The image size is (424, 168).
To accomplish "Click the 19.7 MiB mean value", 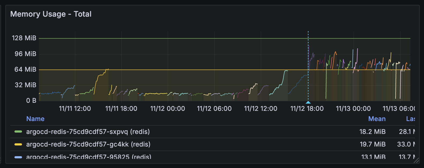I will [373, 144].
